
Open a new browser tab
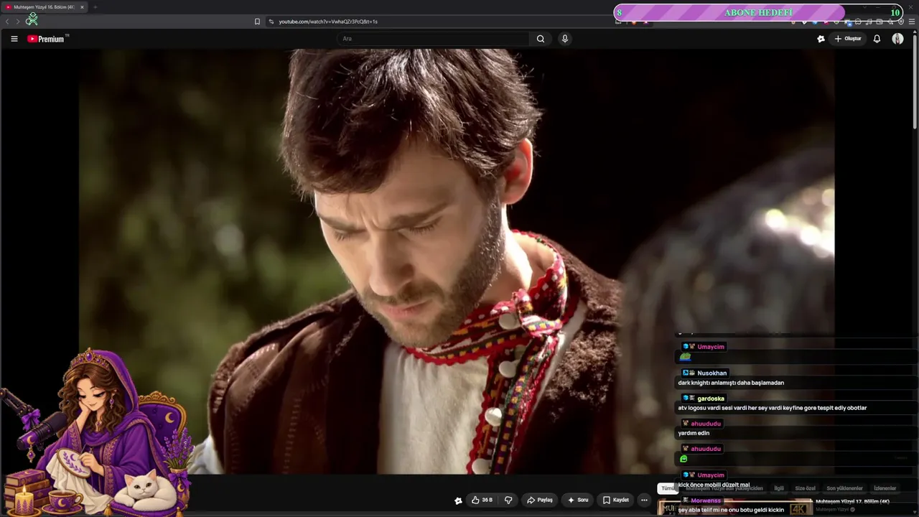point(95,6)
